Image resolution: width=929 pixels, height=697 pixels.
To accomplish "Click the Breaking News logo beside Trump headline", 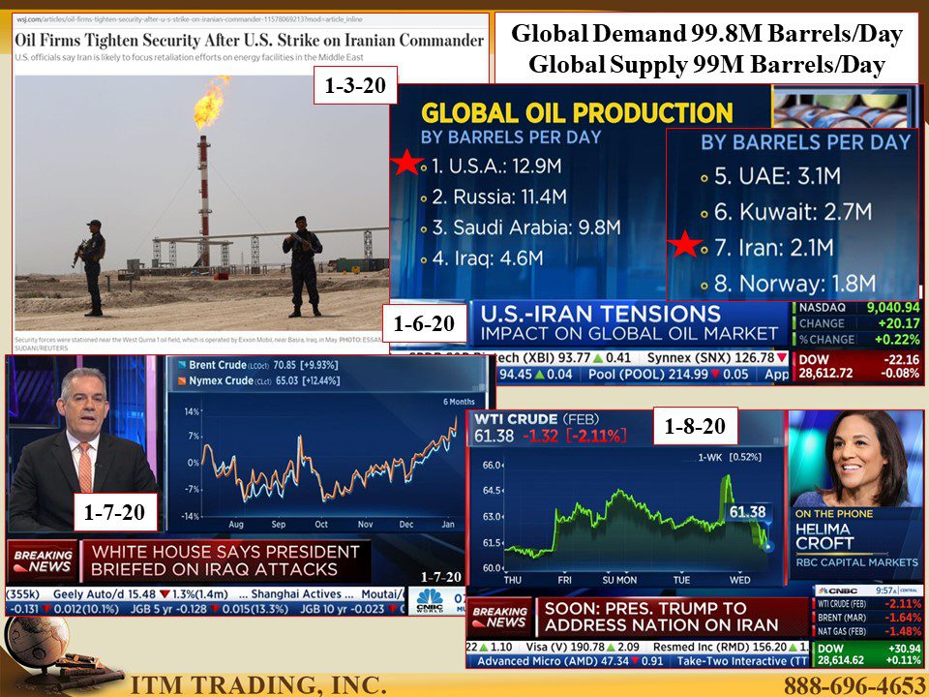I will tap(501, 617).
